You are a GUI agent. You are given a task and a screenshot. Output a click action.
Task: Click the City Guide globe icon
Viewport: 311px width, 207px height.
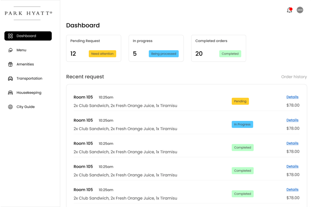pyautogui.click(x=11, y=107)
